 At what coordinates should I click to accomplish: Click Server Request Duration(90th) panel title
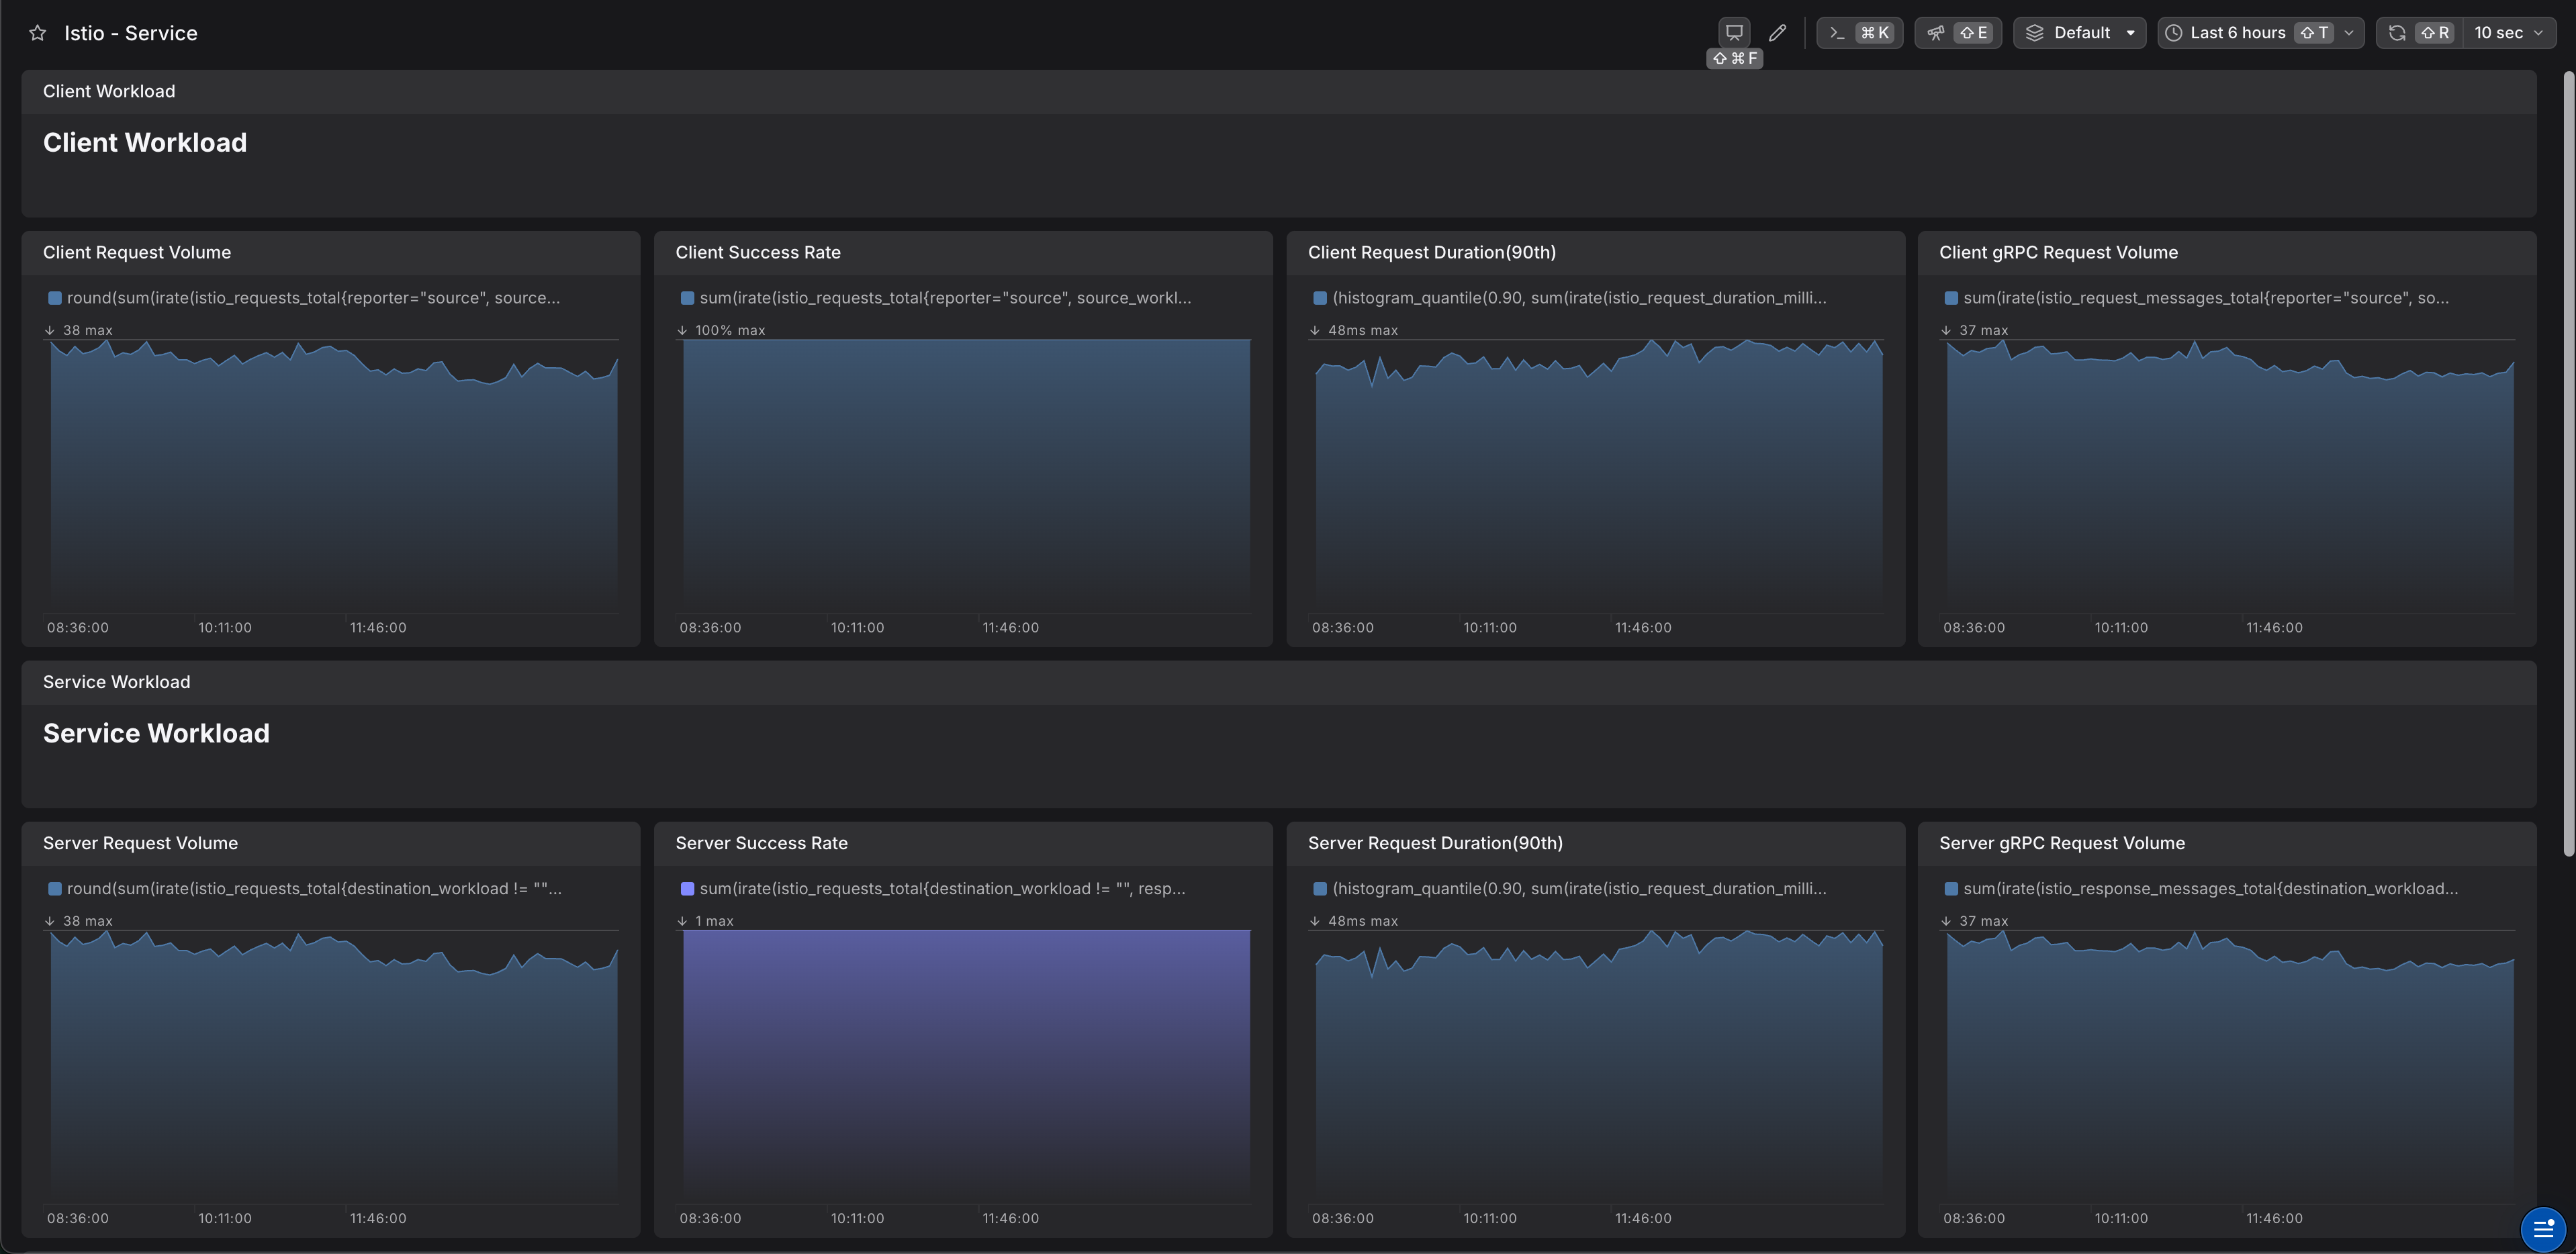(x=1434, y=843)
